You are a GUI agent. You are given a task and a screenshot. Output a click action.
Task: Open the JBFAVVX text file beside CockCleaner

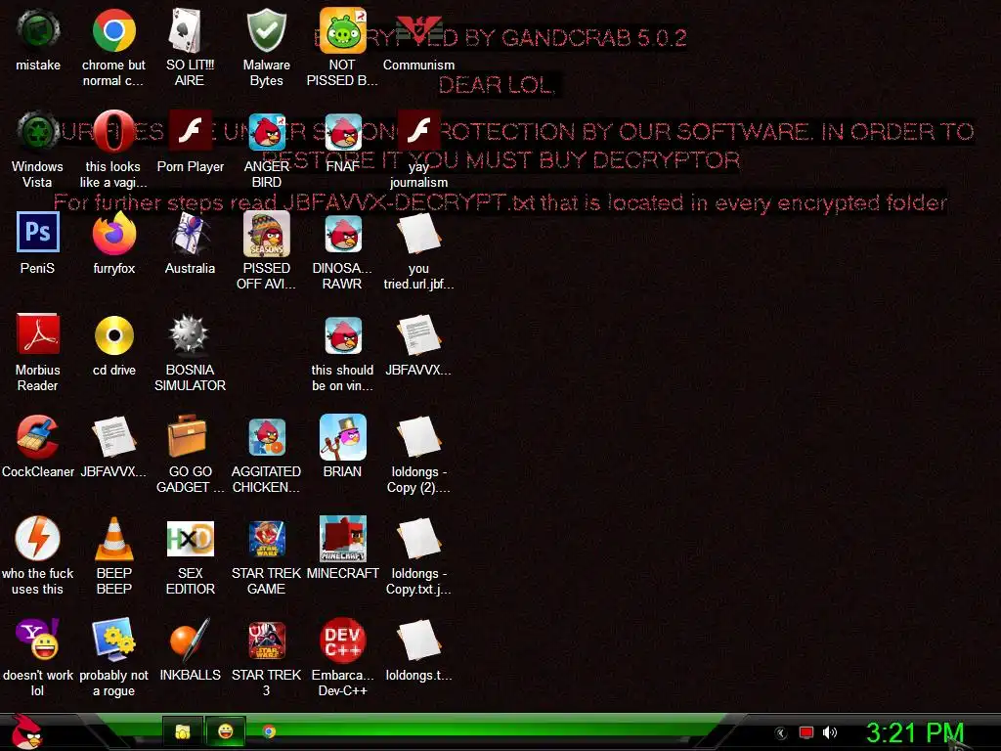tap(113, 437)
